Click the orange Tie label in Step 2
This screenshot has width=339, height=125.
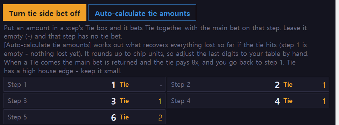pos(288,85)
